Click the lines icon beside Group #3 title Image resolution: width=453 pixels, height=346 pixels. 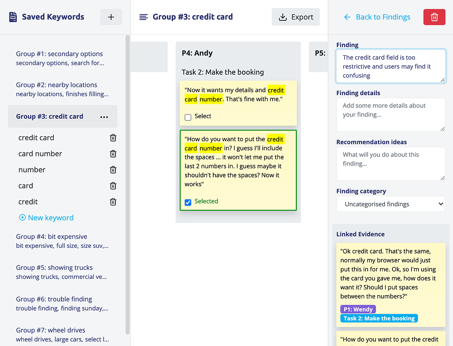coord(144,17)
